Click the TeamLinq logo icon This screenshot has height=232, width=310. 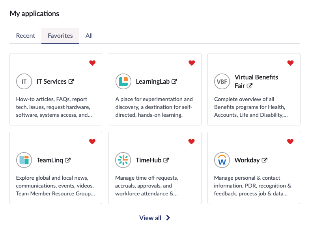tap(24, 160)
